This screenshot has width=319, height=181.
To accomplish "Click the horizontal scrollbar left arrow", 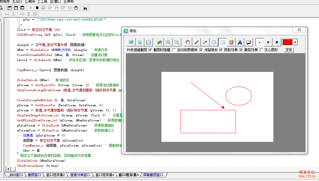I will point(8,169).
